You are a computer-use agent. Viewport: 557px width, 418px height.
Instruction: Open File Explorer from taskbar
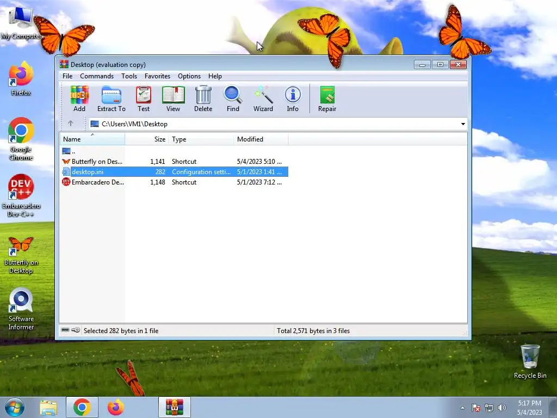pyautogui.click(x=48, y=407)
